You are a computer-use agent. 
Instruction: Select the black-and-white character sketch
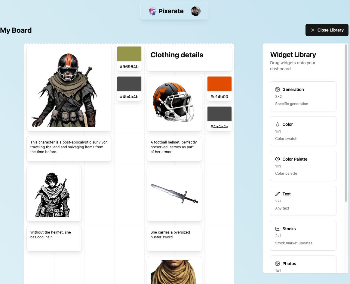pyautogui.click(x=54, y=194)
